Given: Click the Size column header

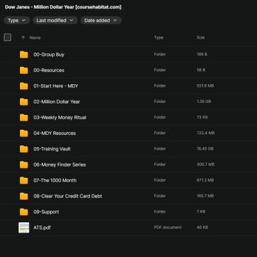Looking at the screenshot, I should coord(200,38).
